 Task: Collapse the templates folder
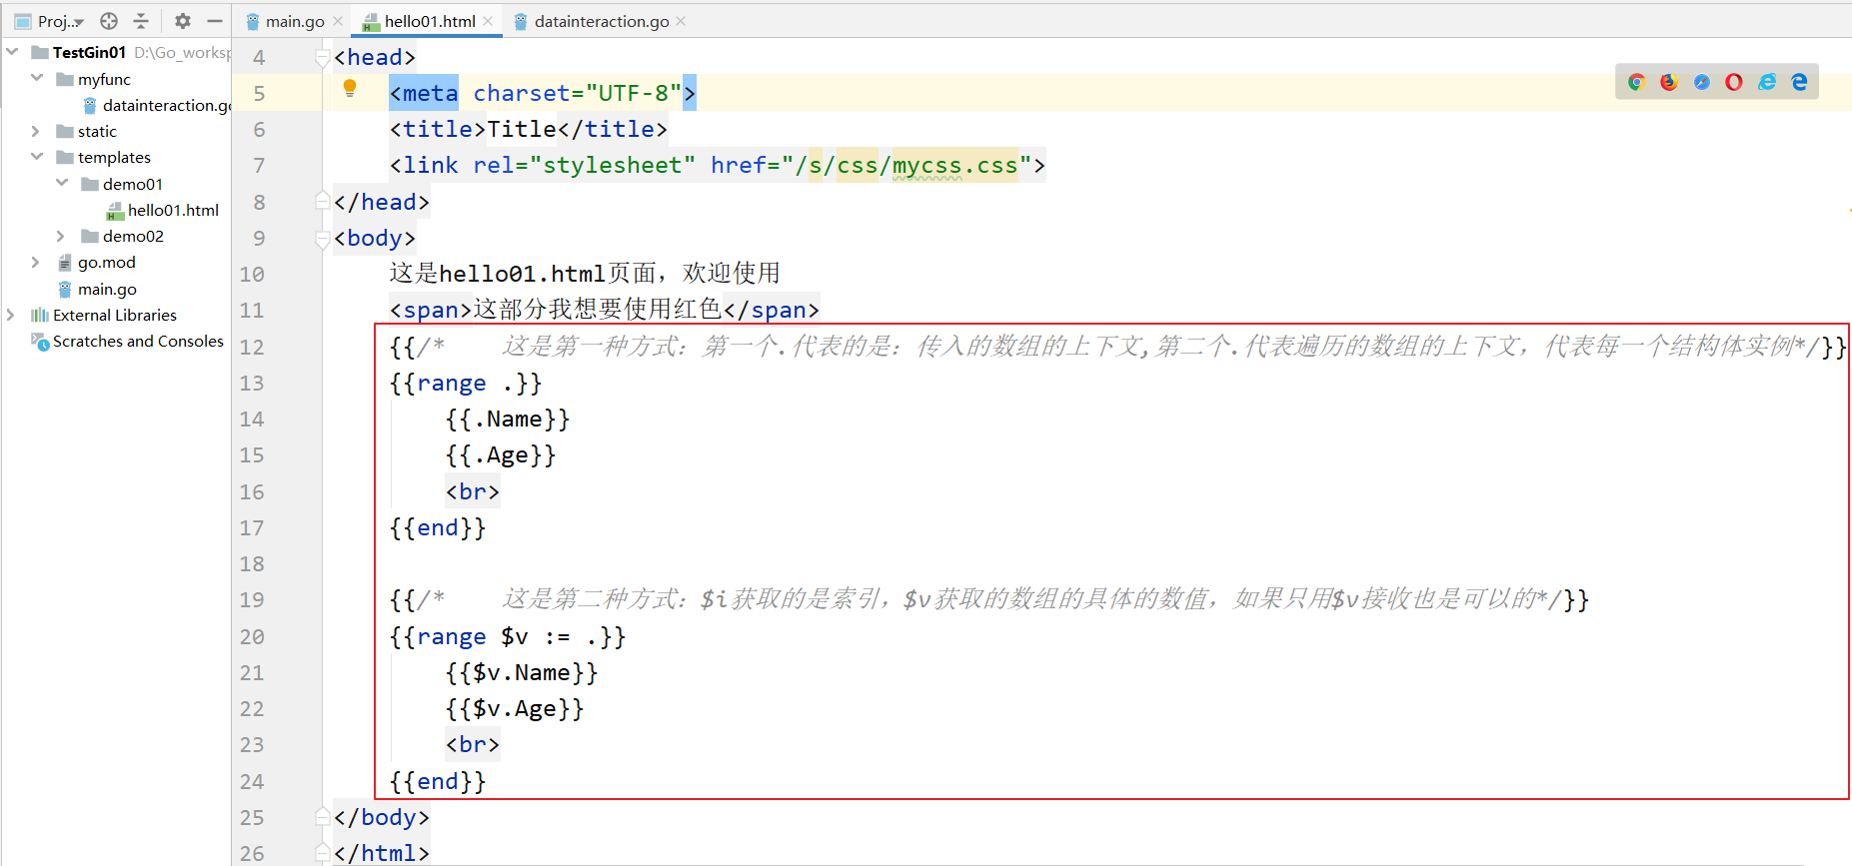[x=37, y=157]
